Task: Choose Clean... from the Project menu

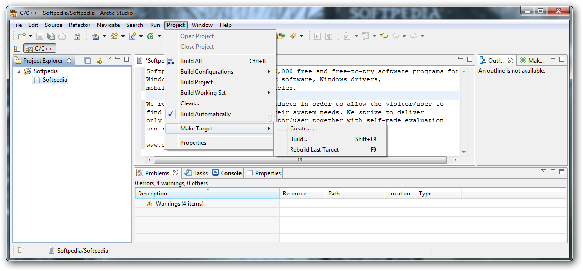Action: 220,103
